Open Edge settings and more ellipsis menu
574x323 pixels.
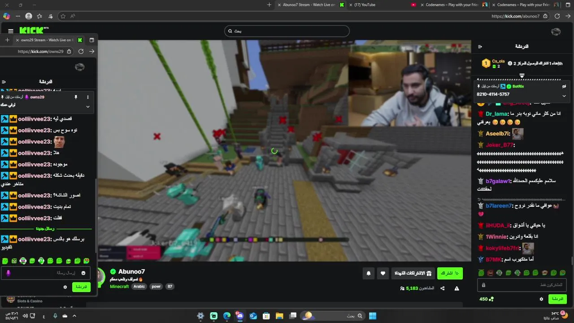pos(18,16)
